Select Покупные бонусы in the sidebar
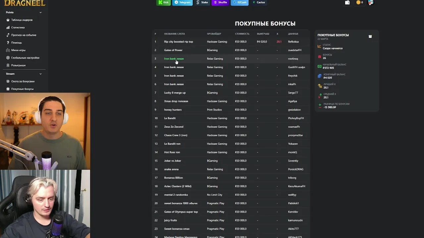Viewport: 424px width, 238px height. coord(22,89)
